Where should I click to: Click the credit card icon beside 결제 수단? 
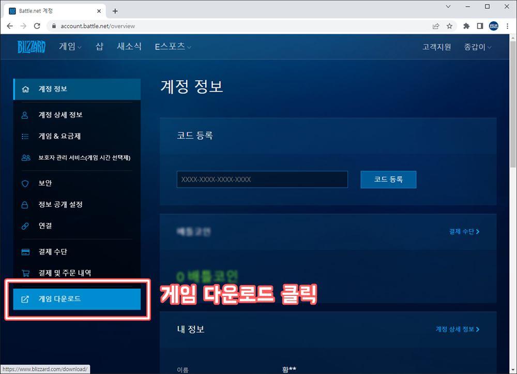click(25, 252)
